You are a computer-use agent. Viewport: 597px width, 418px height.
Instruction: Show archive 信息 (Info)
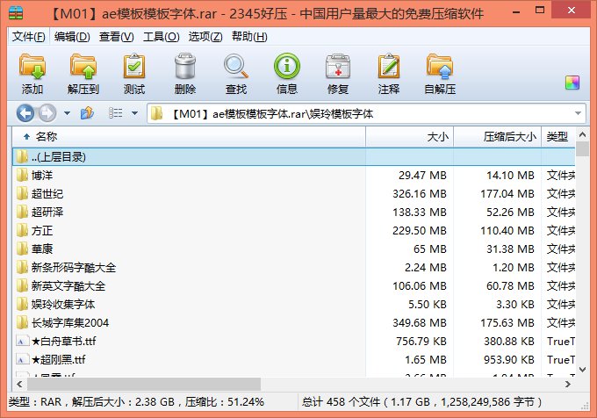click(287, 74)
